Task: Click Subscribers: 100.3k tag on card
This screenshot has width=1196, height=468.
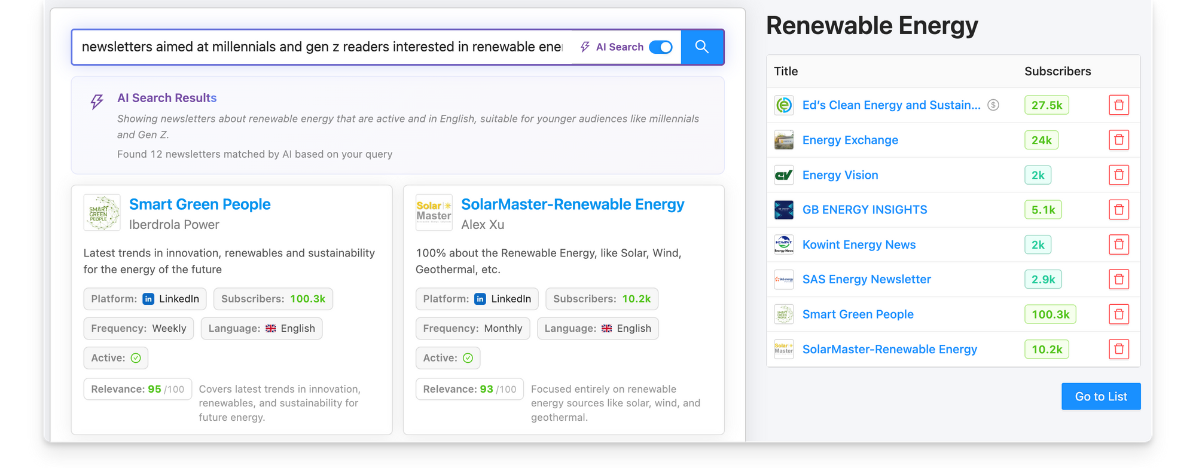Action: point(273,299)
